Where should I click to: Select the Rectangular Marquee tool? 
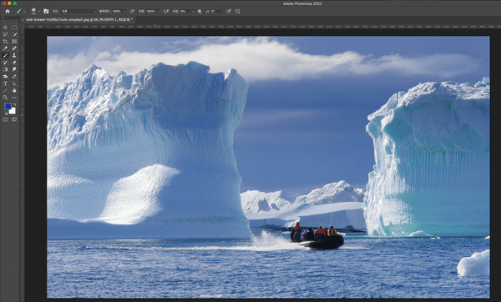[x=14, y=28]
